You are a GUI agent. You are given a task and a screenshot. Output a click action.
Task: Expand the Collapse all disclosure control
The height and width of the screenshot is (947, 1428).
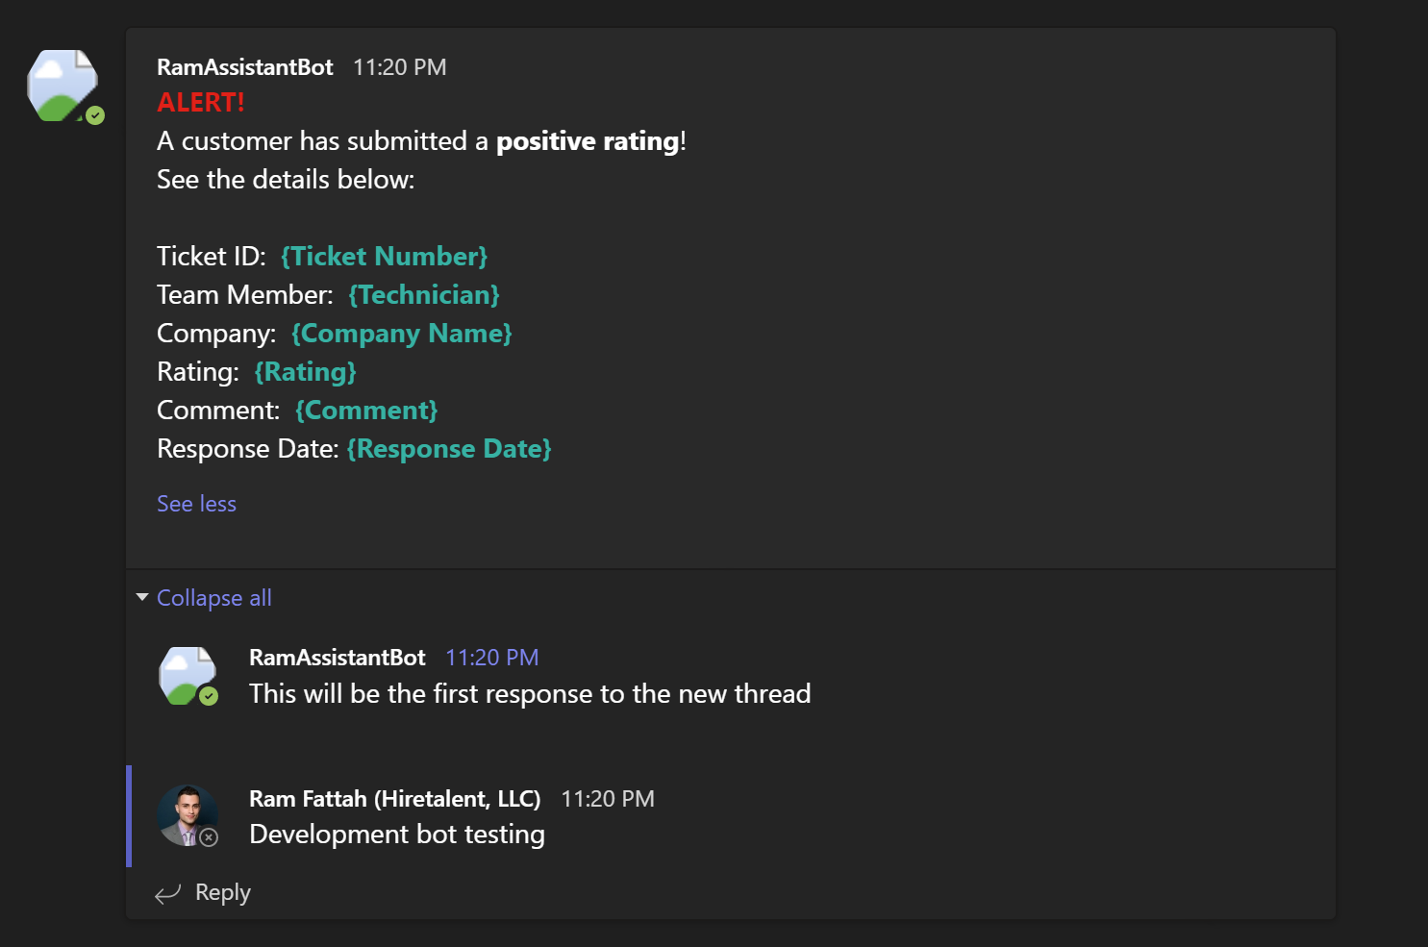(213, 597)
